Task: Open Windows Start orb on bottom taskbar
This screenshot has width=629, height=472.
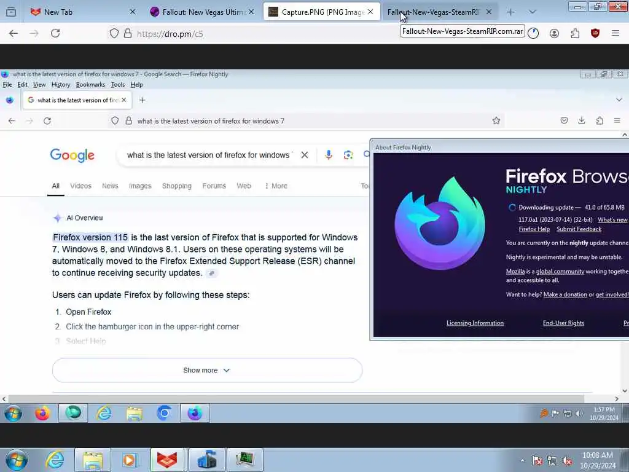Action: click(17, 460)
